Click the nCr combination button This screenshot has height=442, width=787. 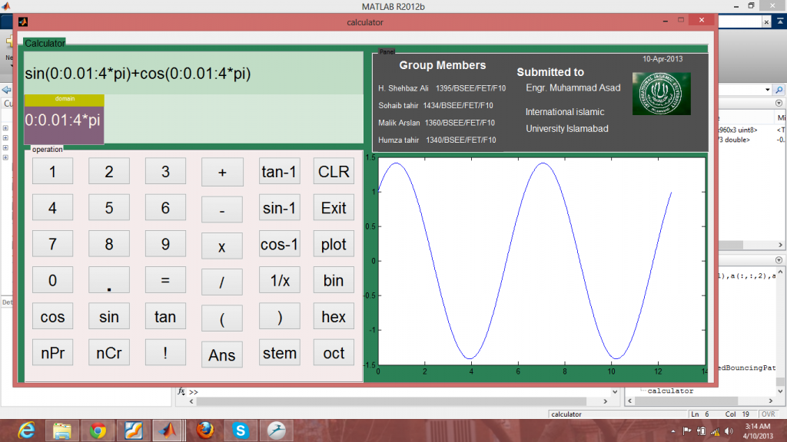coord(109,352)
